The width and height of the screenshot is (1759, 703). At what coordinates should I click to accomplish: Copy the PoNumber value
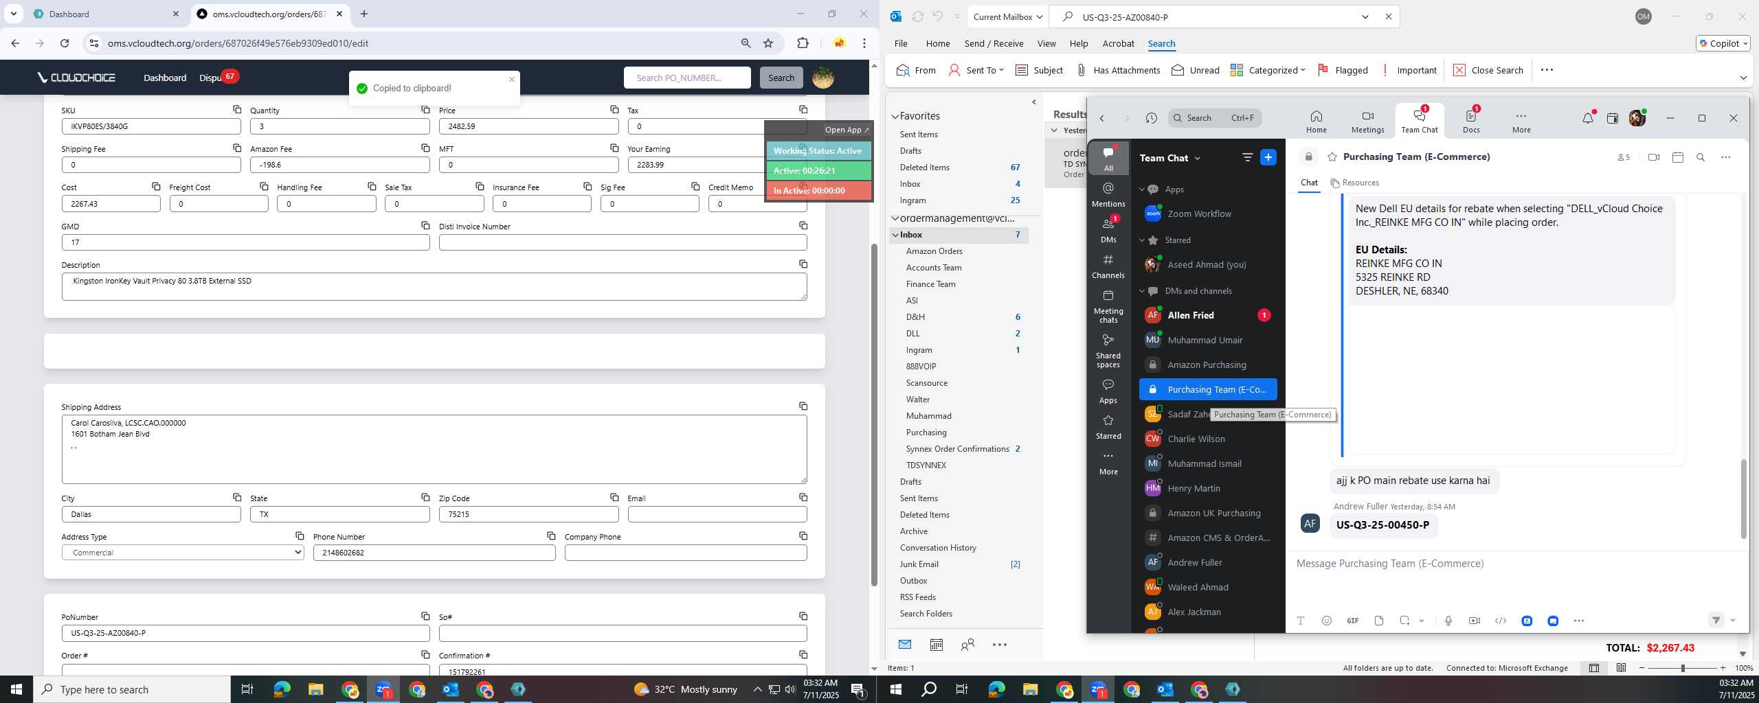click(425, 616)
